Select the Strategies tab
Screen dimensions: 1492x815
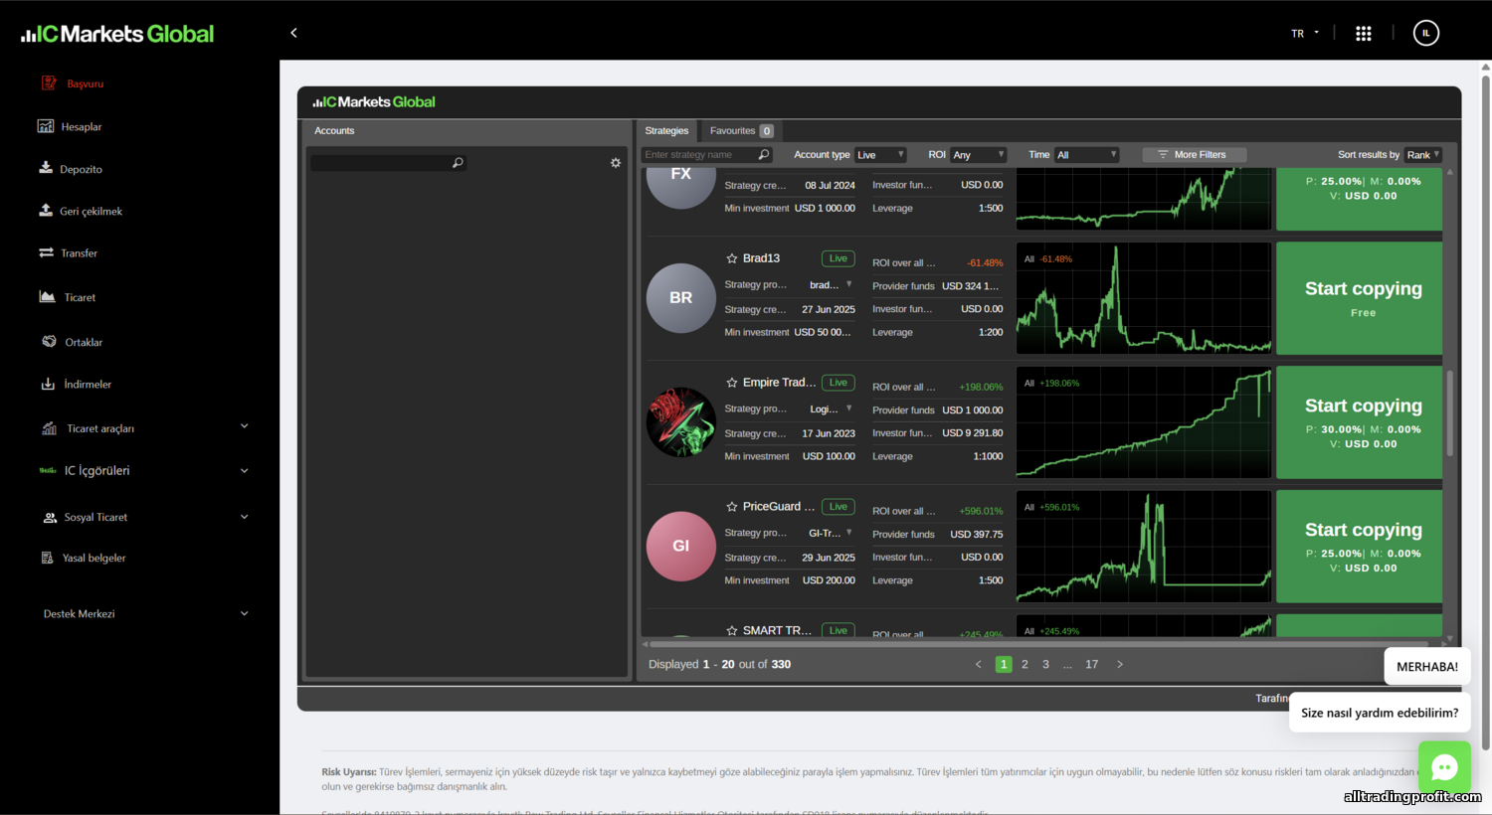[x=666, y=131]
